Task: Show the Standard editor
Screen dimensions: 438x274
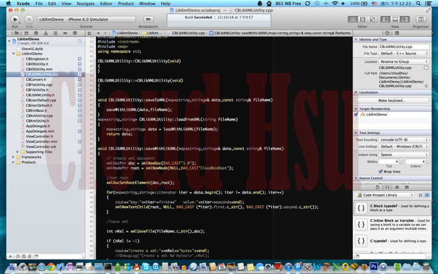Action: click(353, 19)
